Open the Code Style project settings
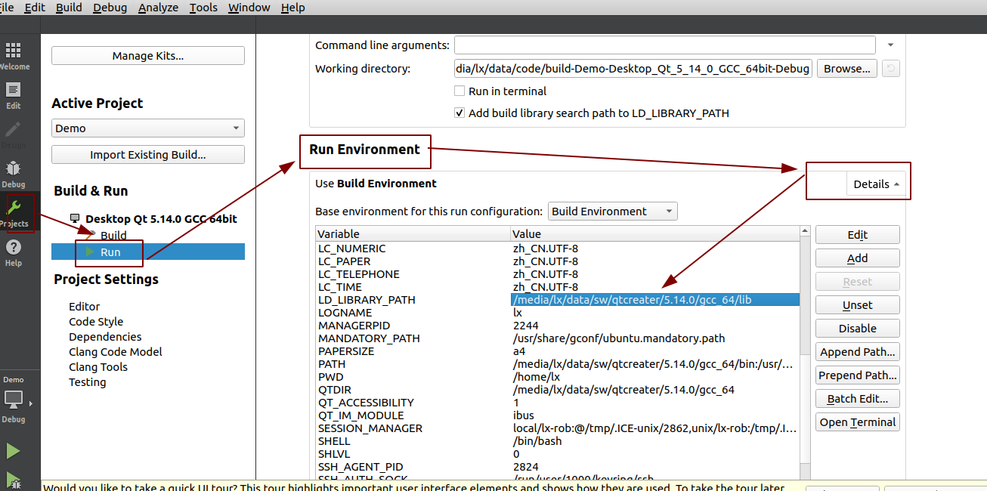 click(x=96, y=322)
